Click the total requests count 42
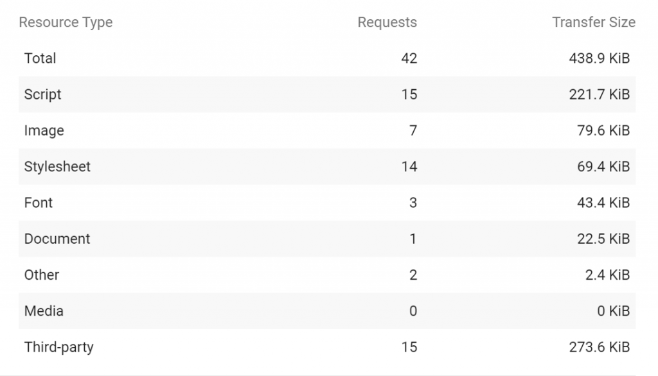658x376 pixels. click(409, 58)
